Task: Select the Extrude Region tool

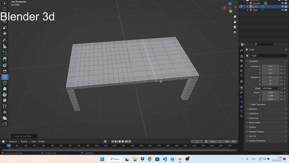Action: click(5, 59)
